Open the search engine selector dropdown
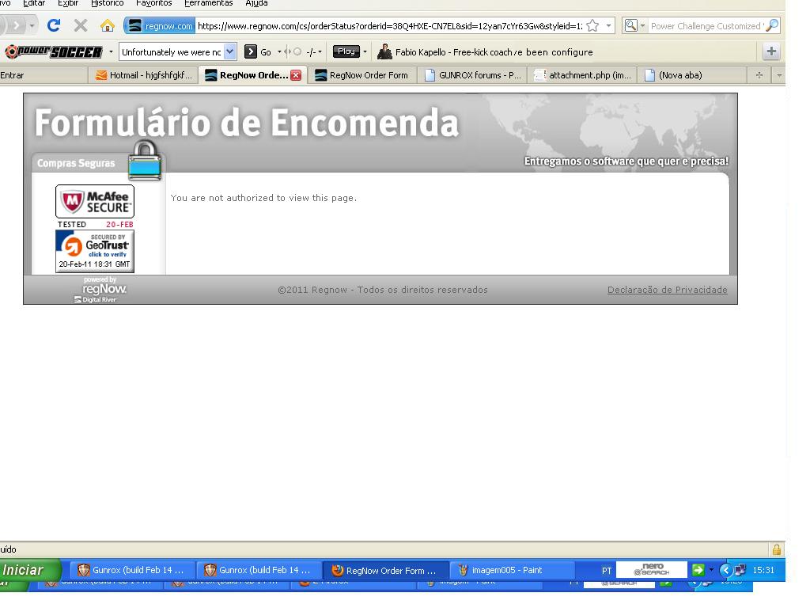Screen dimensions: 810x608 coord(634,26)
